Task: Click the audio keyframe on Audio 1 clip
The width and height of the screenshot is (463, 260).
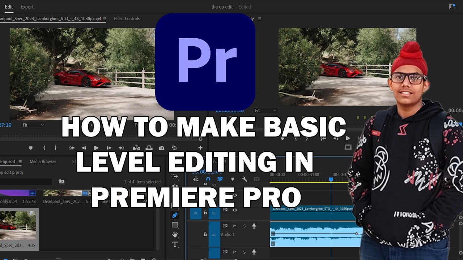Action: click(x=356, y=234)
